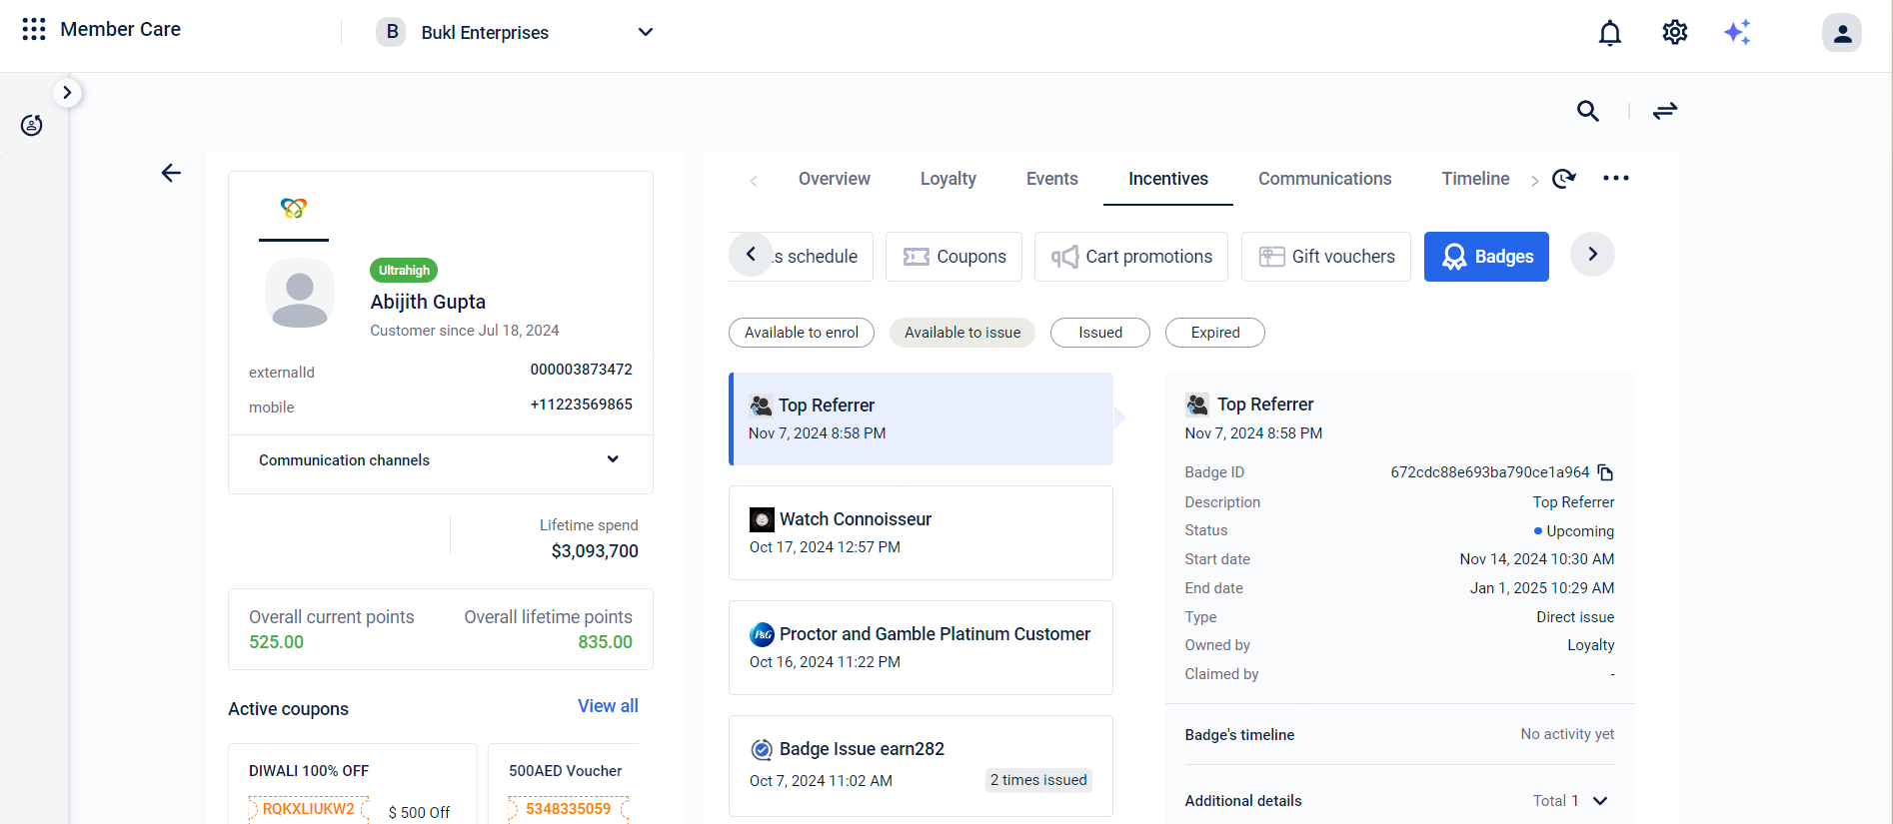Click the Watch Connoisseur badge image
The width and height of the screenshot is (1893, 824).
coord(762,519)
